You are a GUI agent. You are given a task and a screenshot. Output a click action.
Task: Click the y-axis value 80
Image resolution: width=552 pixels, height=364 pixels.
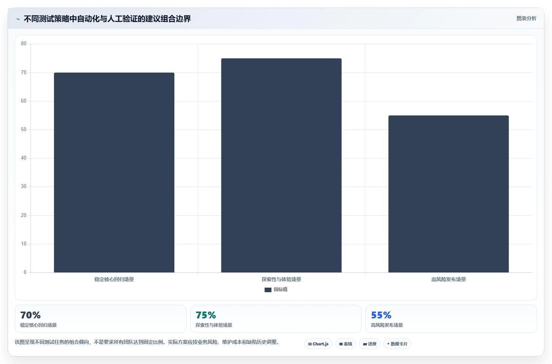click(x=24, y=44)
